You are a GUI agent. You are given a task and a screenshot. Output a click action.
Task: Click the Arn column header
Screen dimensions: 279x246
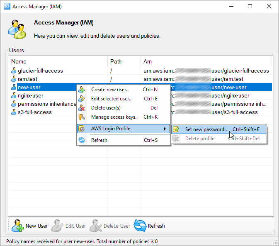point(206,61)
